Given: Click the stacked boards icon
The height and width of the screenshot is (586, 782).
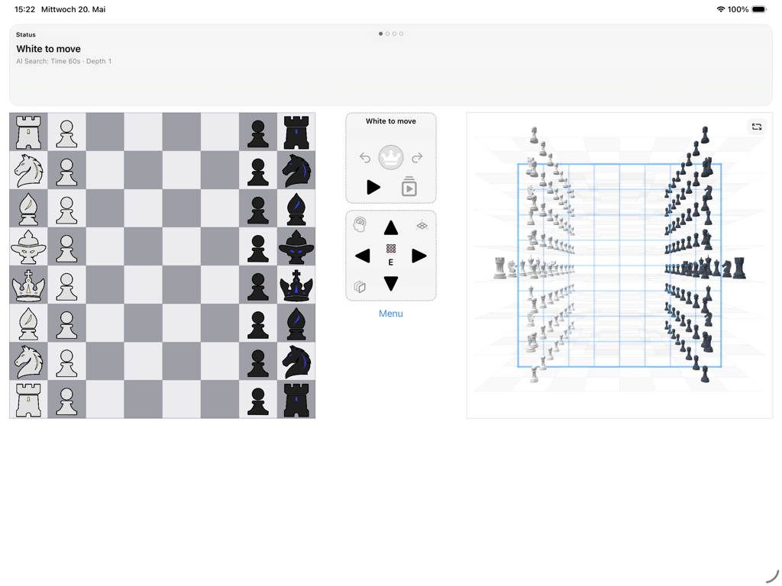Looking at the screenshot, I should (x=360, y=287).
